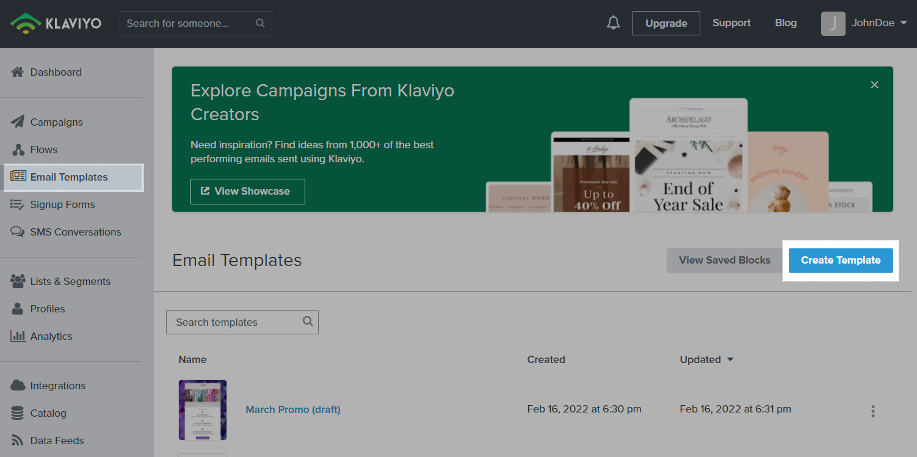Screen dimensions: 917x457
Task: Click the Created column header
Action: 546,359
